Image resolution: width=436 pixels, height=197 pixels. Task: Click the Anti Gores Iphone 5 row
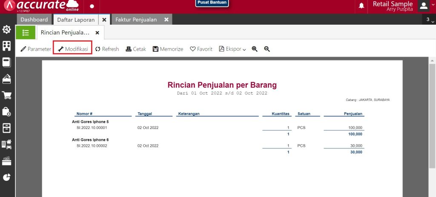[x=90, y=122]
